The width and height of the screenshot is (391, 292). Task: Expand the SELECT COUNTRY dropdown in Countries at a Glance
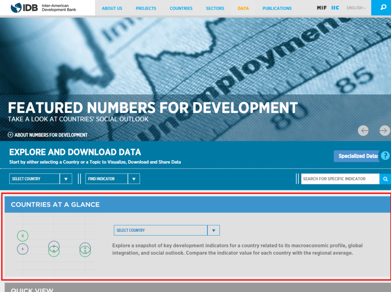click(167, 230)
